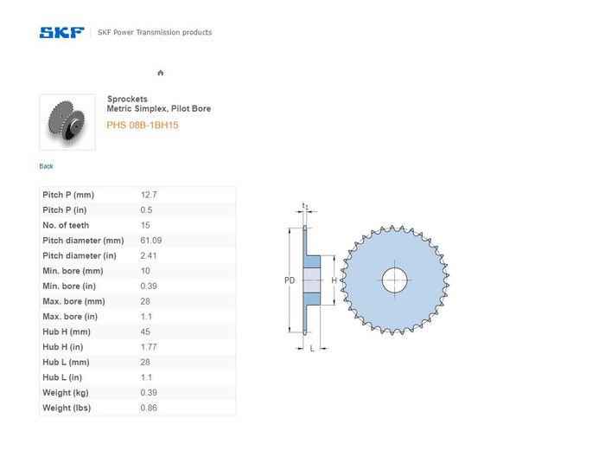Click the SKF Power Transmission products header
This screenshot has height=457, width=605.
[155, 33]
